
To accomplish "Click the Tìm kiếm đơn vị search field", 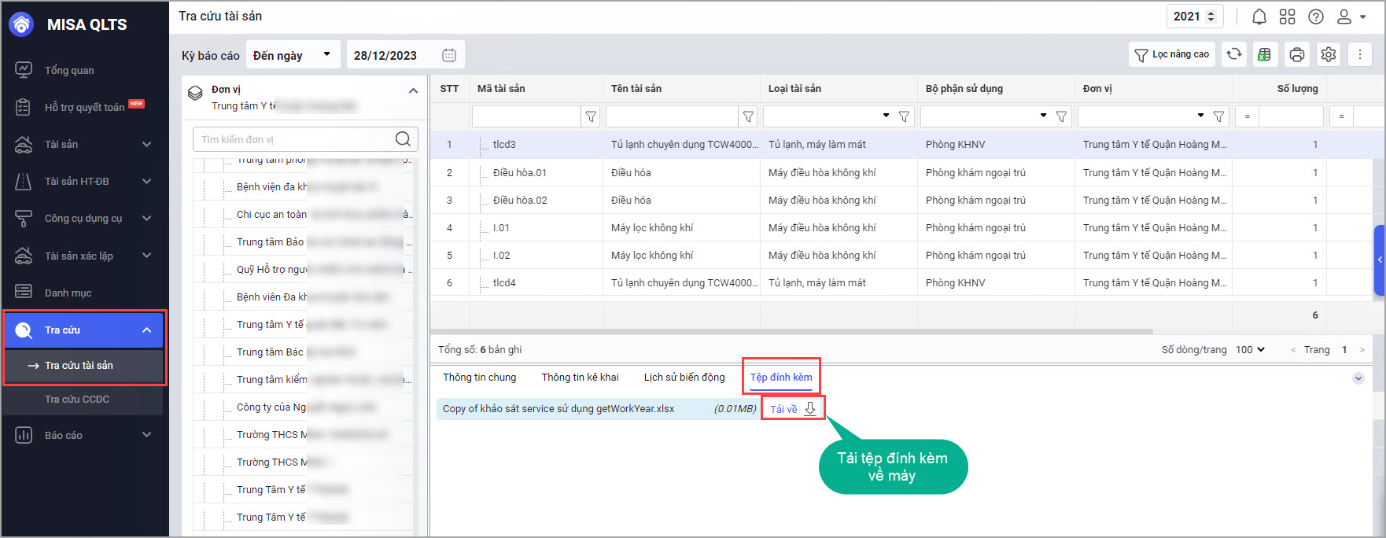I will pyautogui.click(x=293, y=139).
